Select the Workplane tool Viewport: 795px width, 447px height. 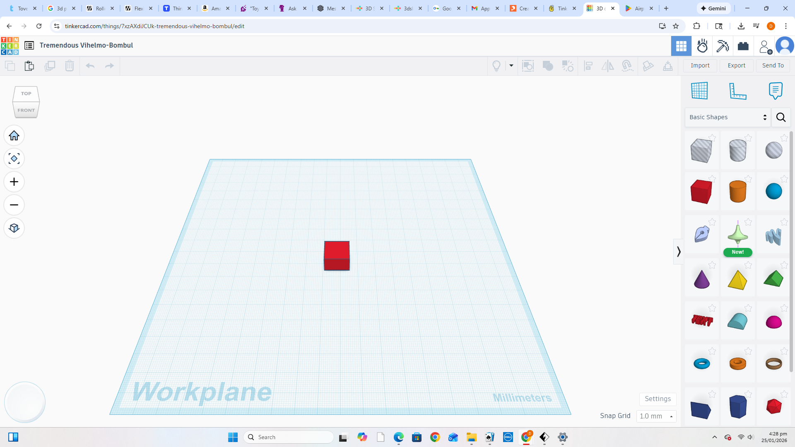click(x=699, y=91)
